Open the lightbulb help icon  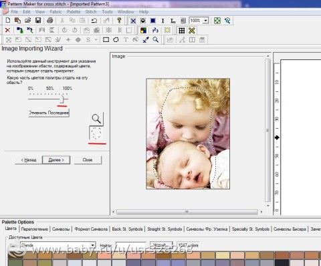119,21
